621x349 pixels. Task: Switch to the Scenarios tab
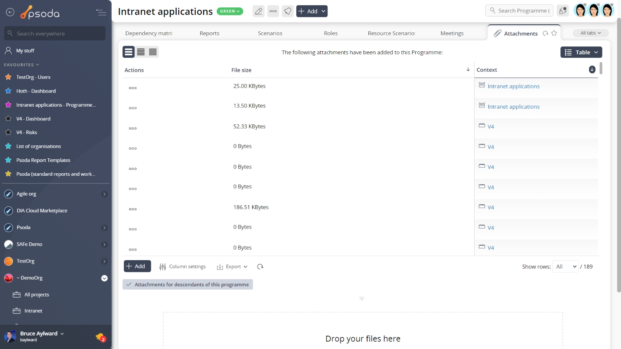[x=270, y=33]
